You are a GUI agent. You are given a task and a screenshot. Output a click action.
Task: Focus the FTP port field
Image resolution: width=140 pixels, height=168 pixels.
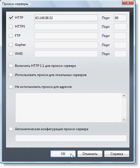tap(120, 36)
